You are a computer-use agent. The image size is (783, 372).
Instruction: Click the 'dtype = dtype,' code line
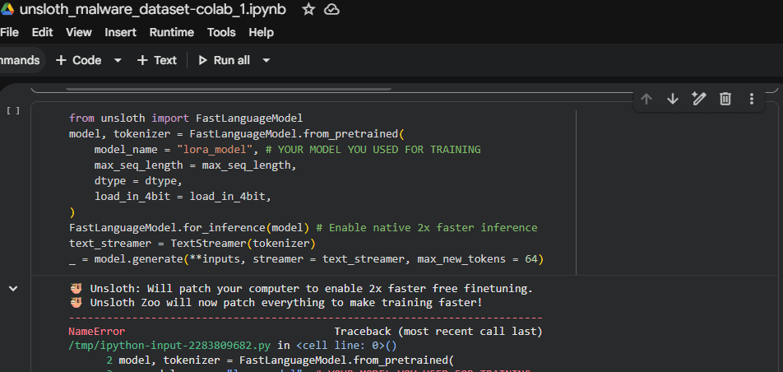pyautogui.click(x=138, y=180)
